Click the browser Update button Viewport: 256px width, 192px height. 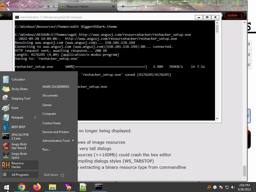(x=232, y=15)
